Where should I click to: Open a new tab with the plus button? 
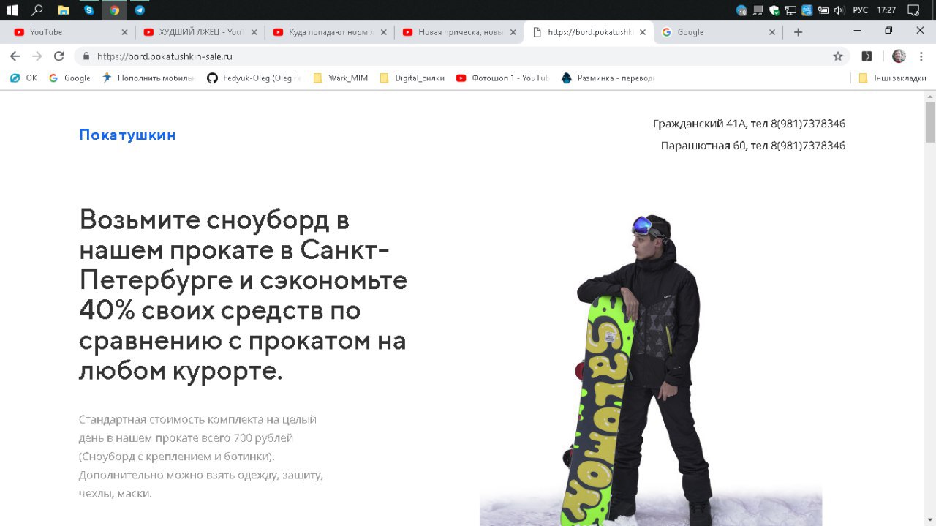coord(798,32)
